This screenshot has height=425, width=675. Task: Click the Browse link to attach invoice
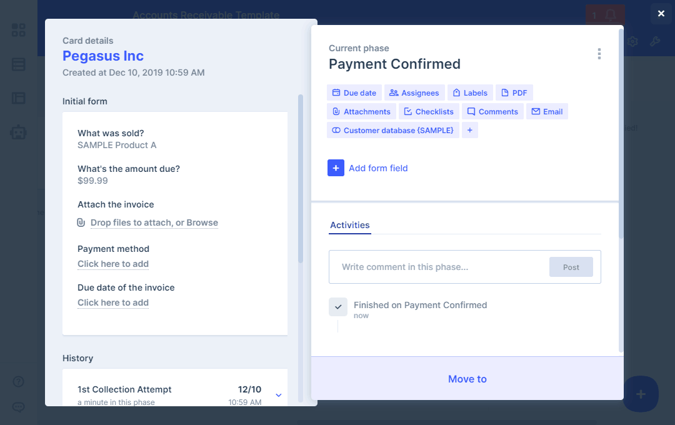click(x=202, y=222)
